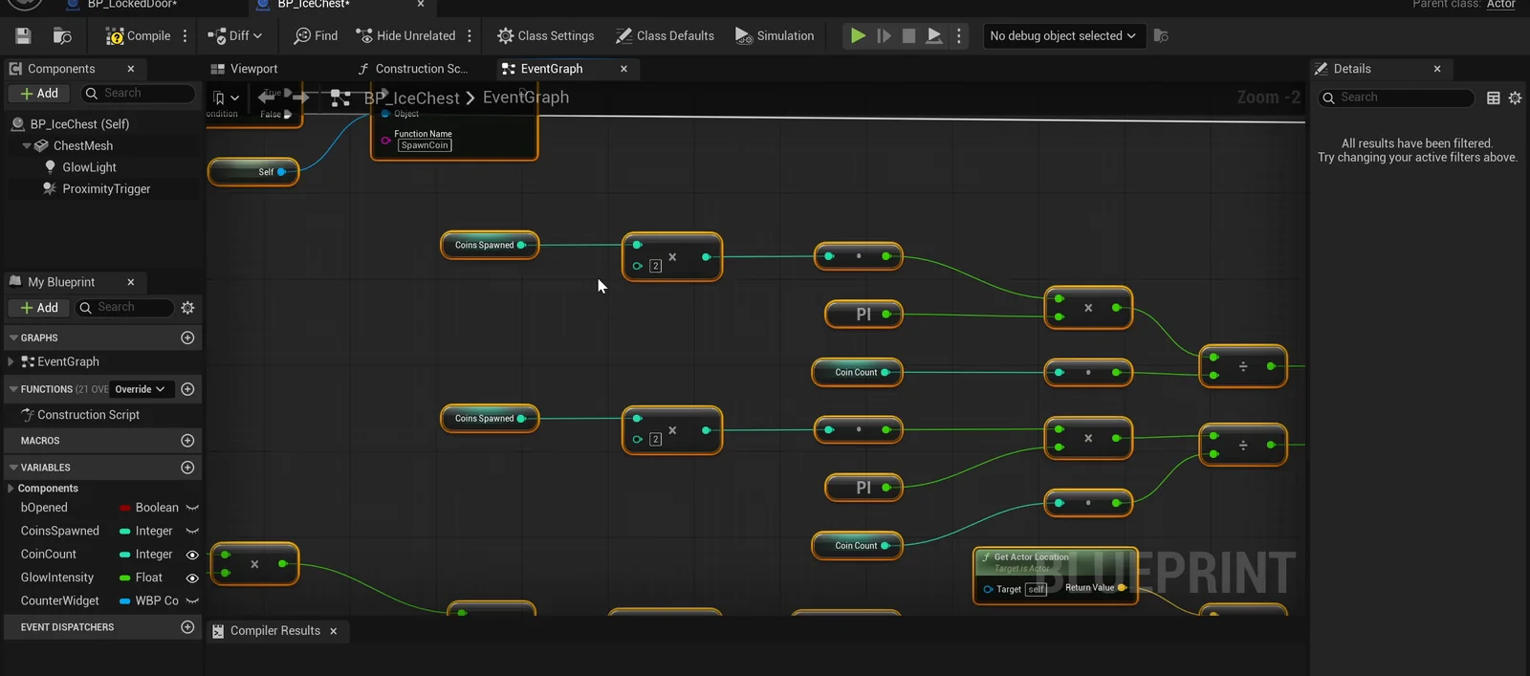
Task: Add a new component
Action: (39, 93)
